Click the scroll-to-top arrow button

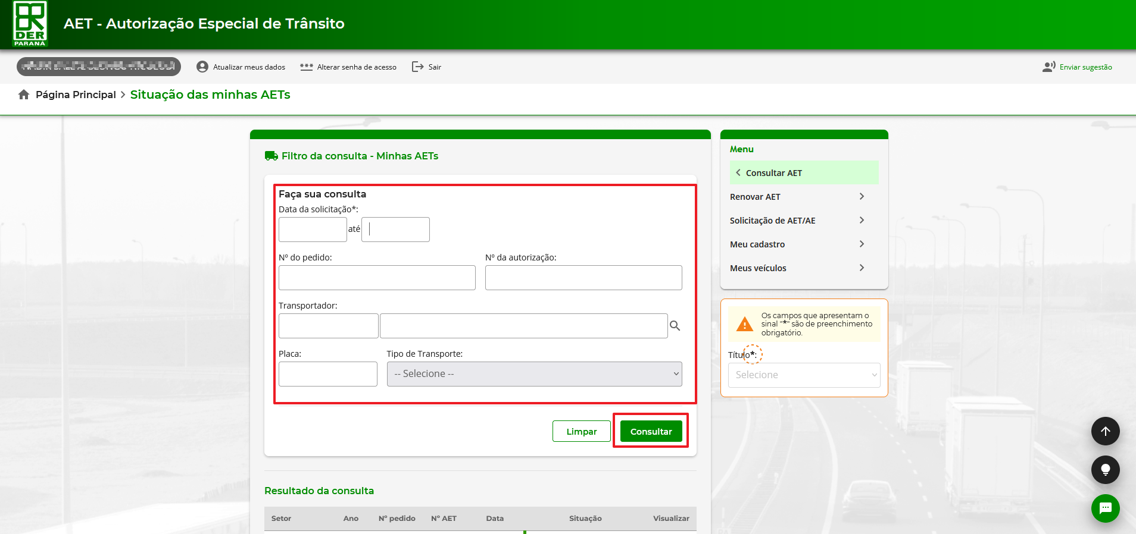(1105, 431)
